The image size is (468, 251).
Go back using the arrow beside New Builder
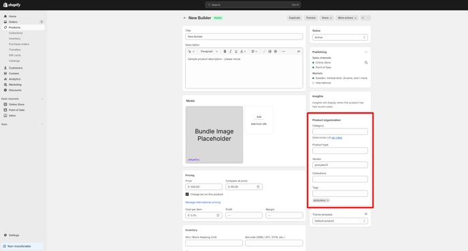tap(185, 18)
